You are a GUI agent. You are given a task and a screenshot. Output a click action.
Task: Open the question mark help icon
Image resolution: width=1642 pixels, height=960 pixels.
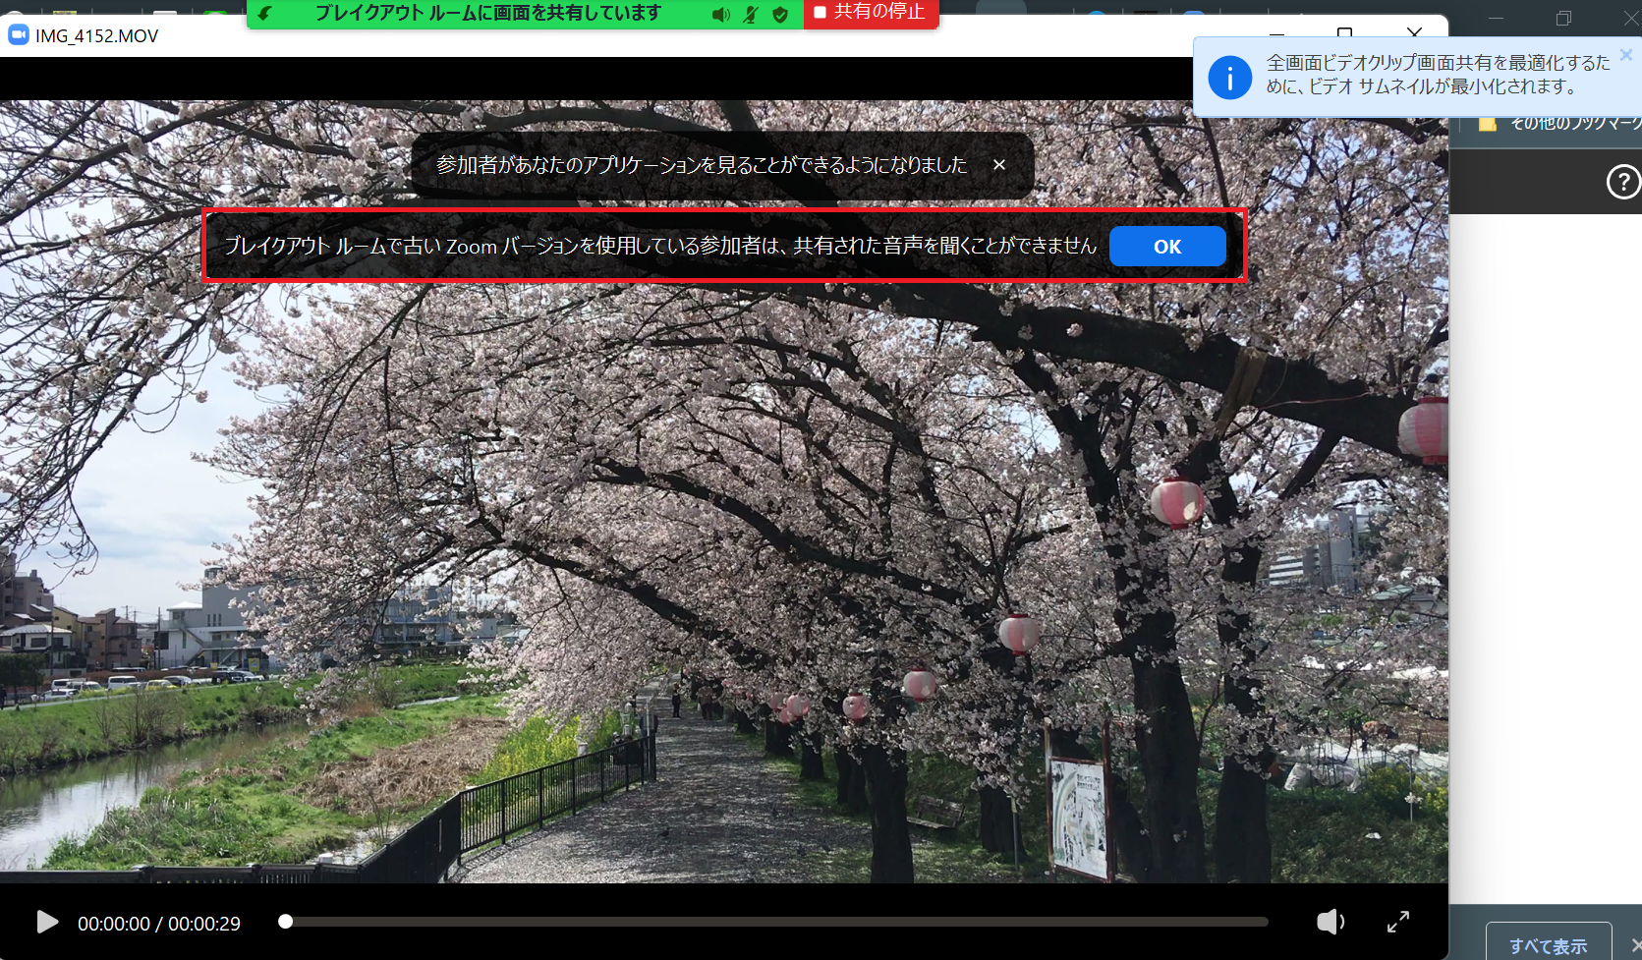1622,182
